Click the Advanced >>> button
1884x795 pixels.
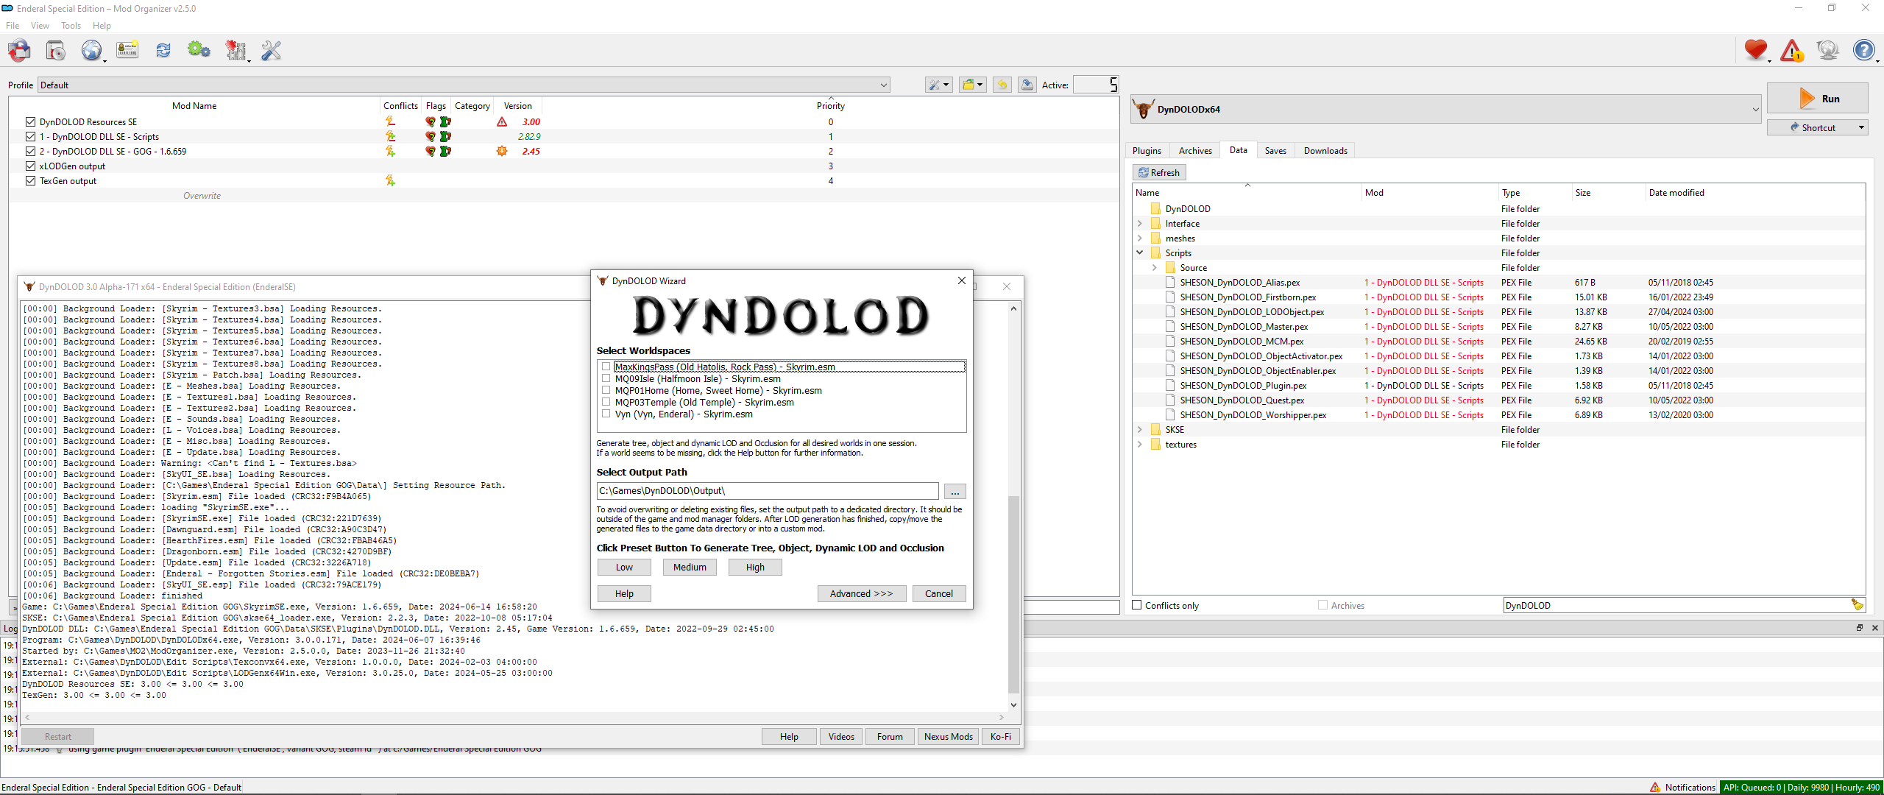pyautogui.click(x=861, y=593)
